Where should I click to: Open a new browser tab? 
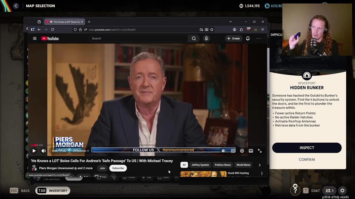point(89,22)
